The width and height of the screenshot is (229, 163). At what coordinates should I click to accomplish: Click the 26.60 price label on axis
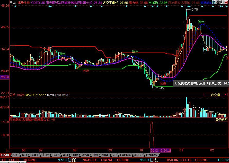click(5, 77)
